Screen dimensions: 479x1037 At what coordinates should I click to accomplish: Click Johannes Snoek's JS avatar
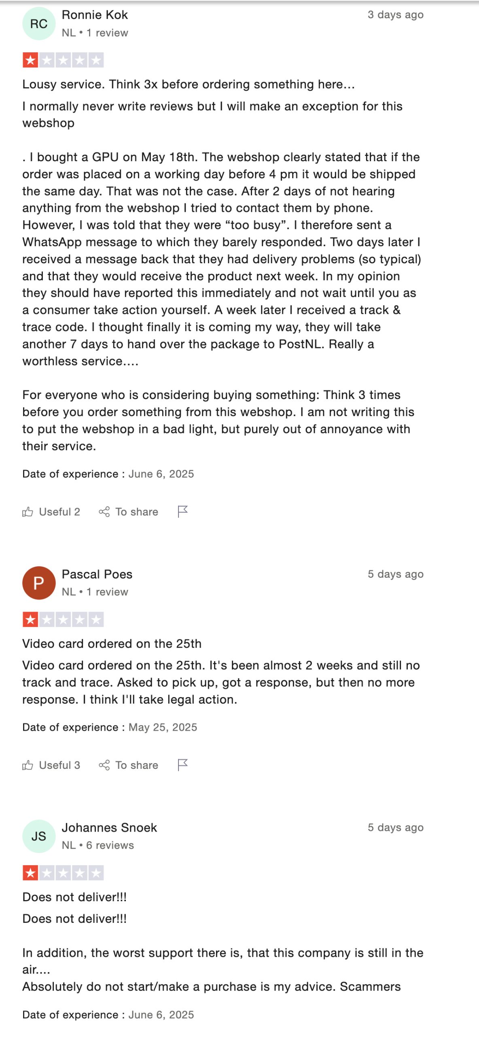tap(39, 836)
